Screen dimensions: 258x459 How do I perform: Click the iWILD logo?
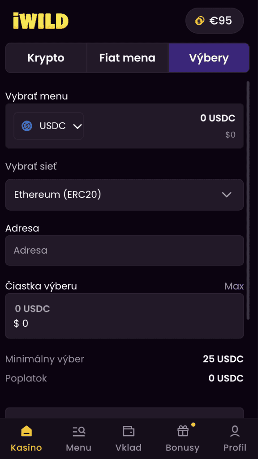pyautogui.click(x=40, y=20)
